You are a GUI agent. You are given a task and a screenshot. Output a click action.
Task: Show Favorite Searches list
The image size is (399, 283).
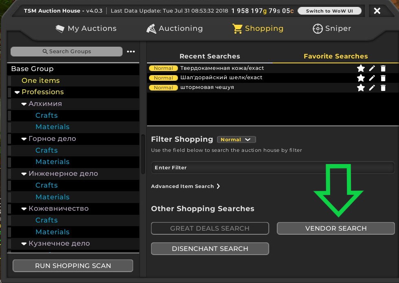click(x=335, y=56)
